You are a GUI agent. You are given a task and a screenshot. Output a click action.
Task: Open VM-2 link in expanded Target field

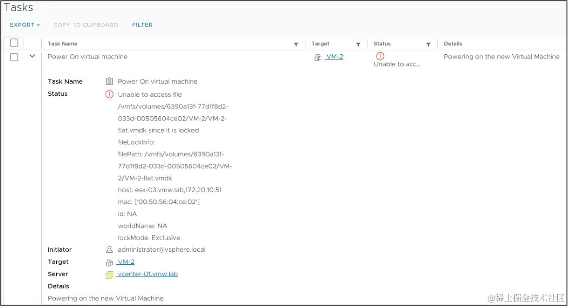click(126, 262)
